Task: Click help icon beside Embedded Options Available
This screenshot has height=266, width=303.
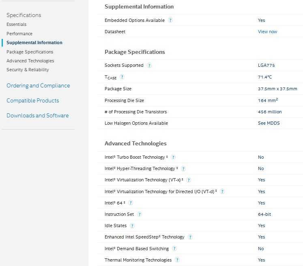Action: tap(170, 20)
